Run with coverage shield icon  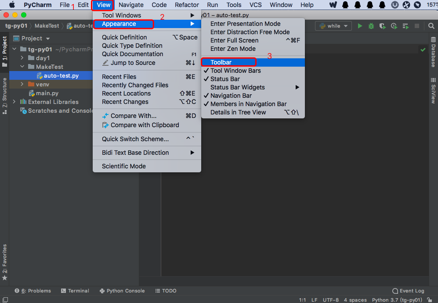382,26
